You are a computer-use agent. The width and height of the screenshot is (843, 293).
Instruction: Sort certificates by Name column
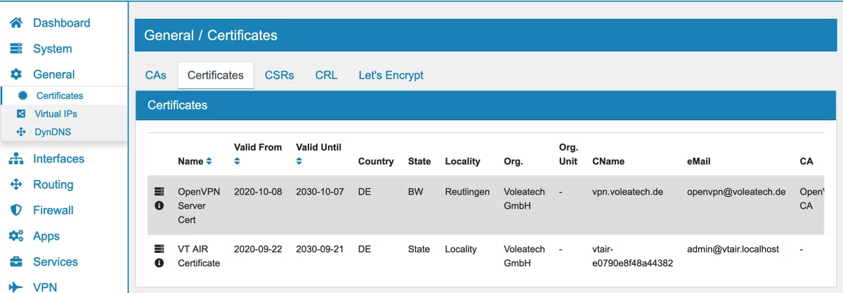[209, 162]
